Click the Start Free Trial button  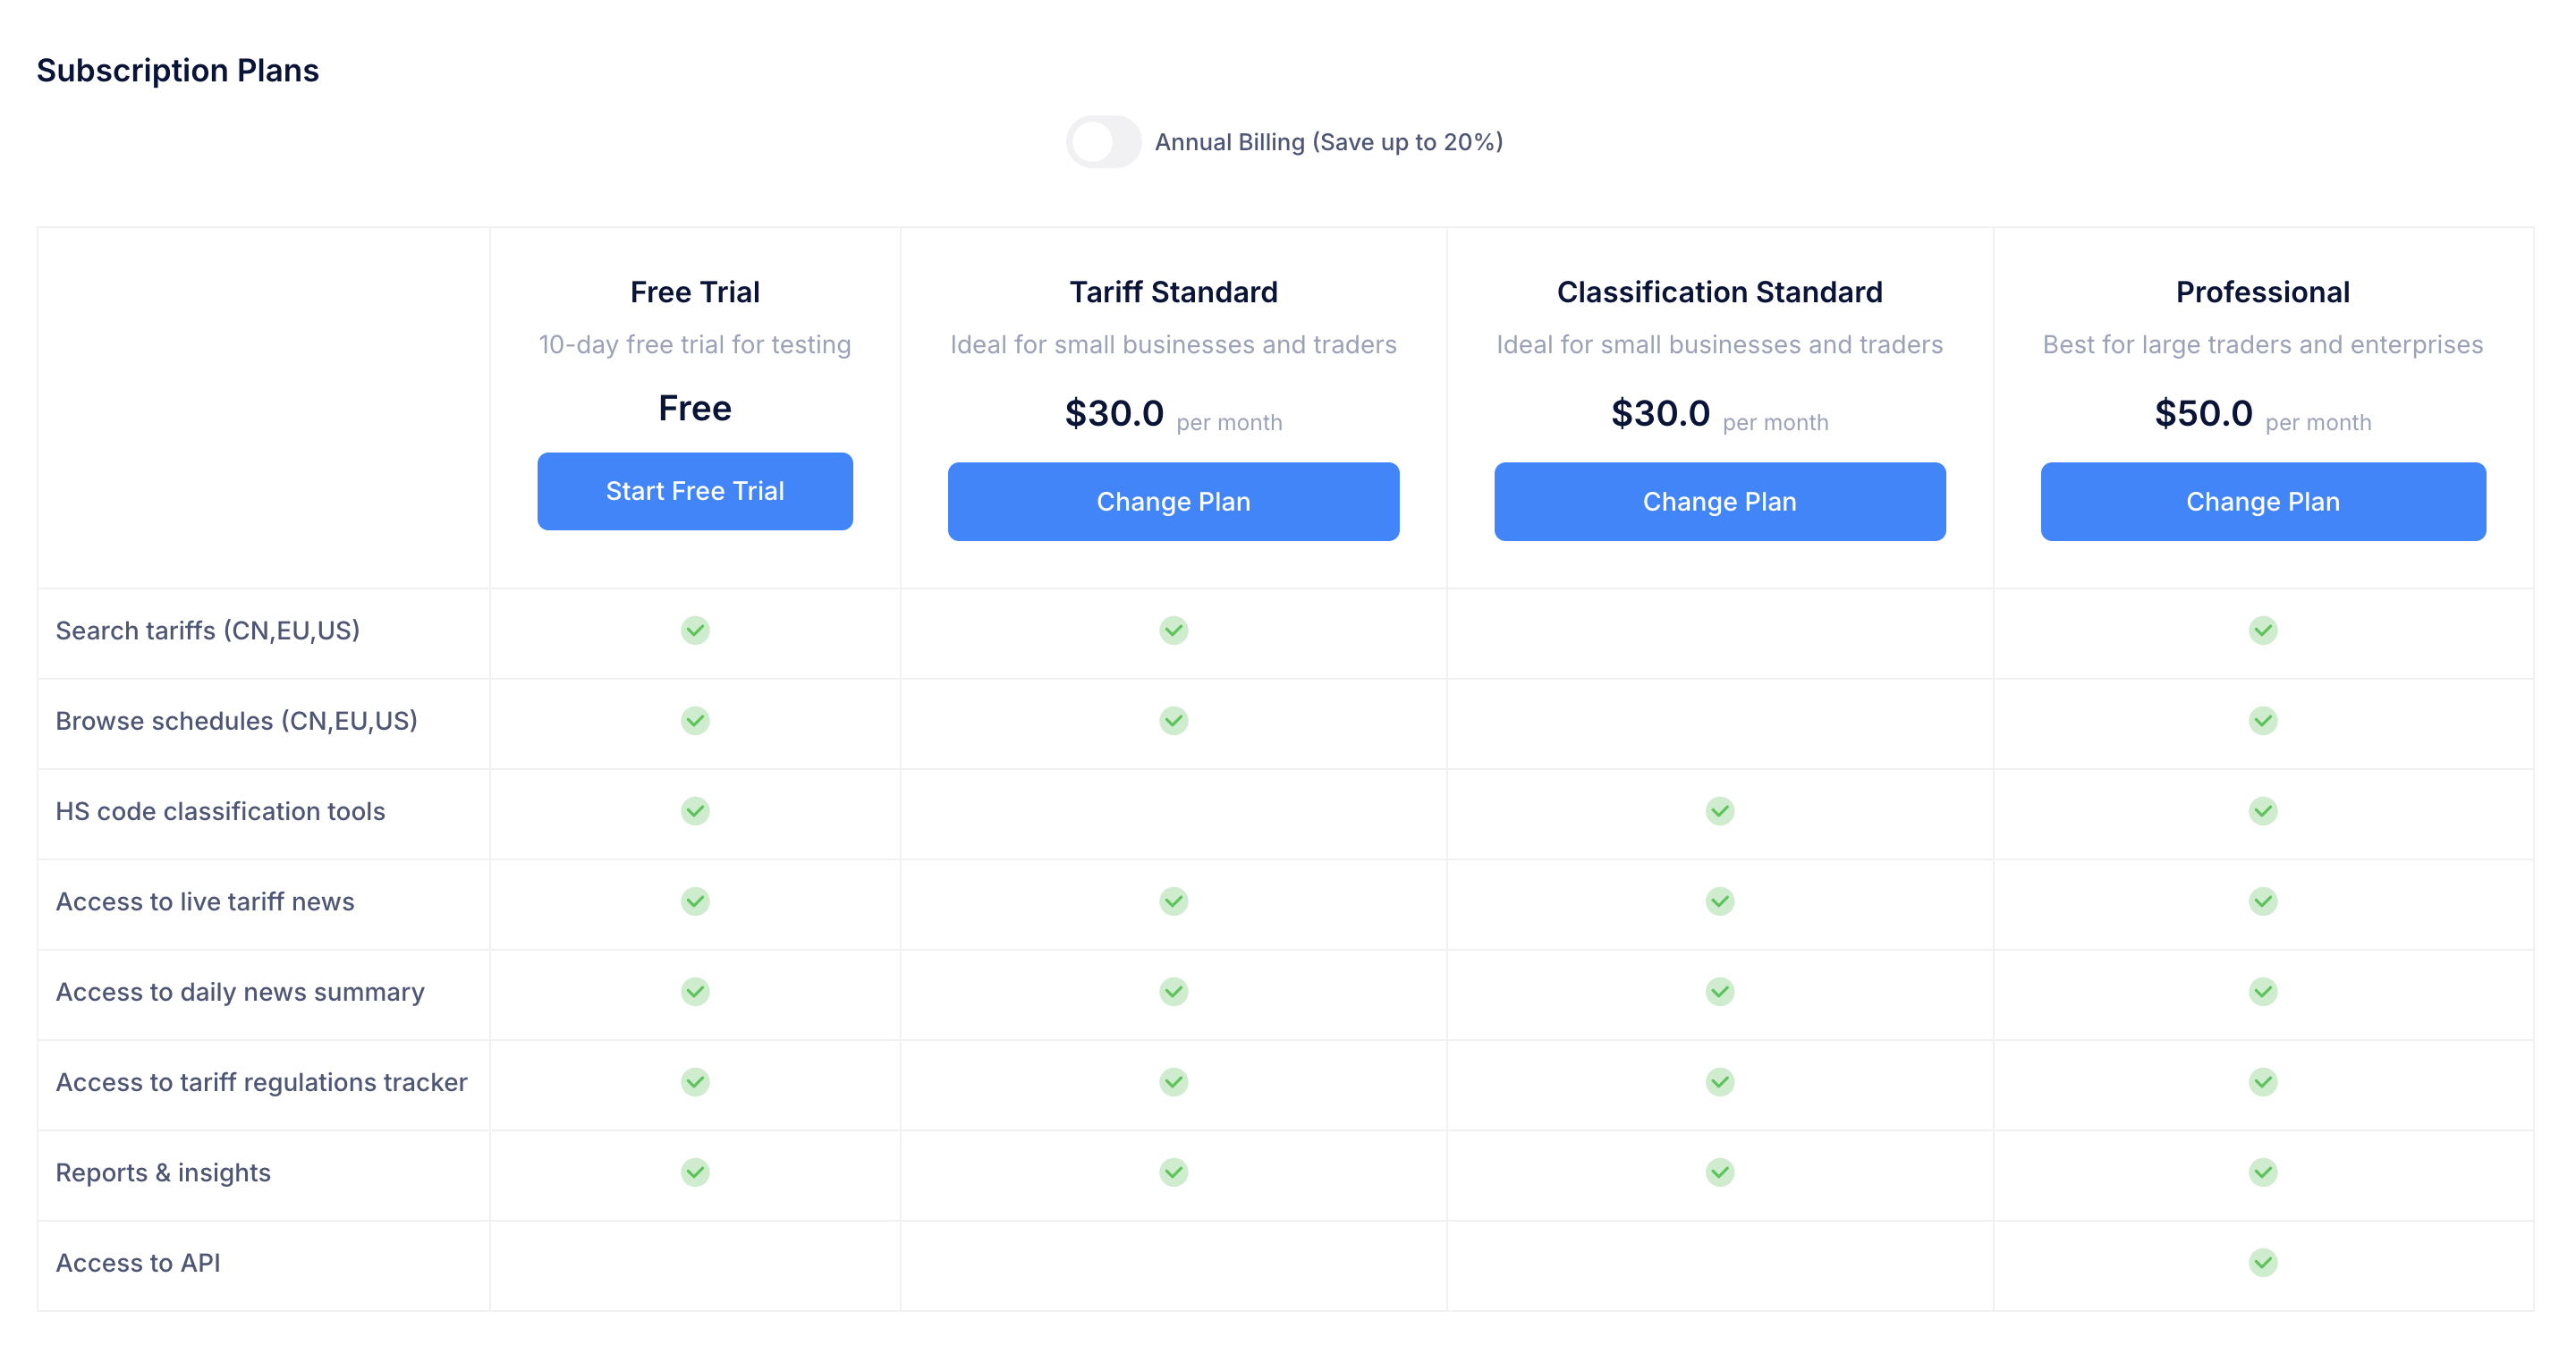tap(694, 491)
